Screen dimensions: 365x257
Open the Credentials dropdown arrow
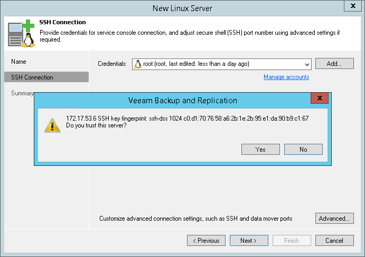pos(307,64)
